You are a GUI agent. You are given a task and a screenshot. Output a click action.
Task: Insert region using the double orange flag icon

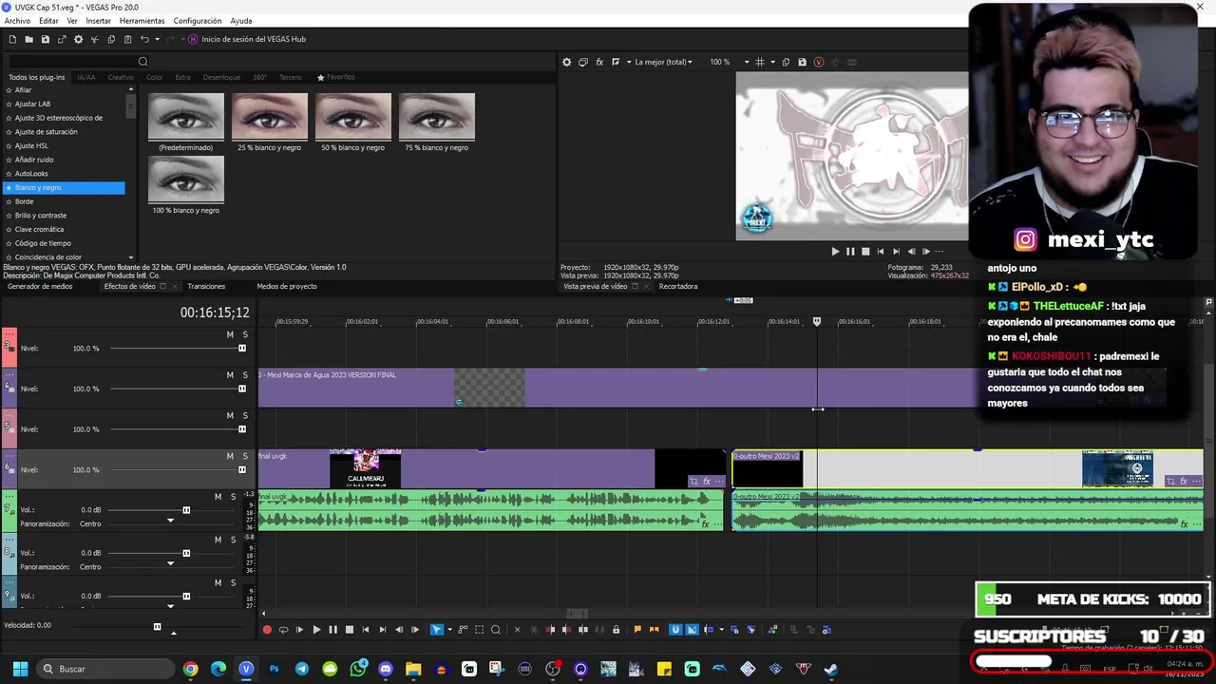point(655,629)
